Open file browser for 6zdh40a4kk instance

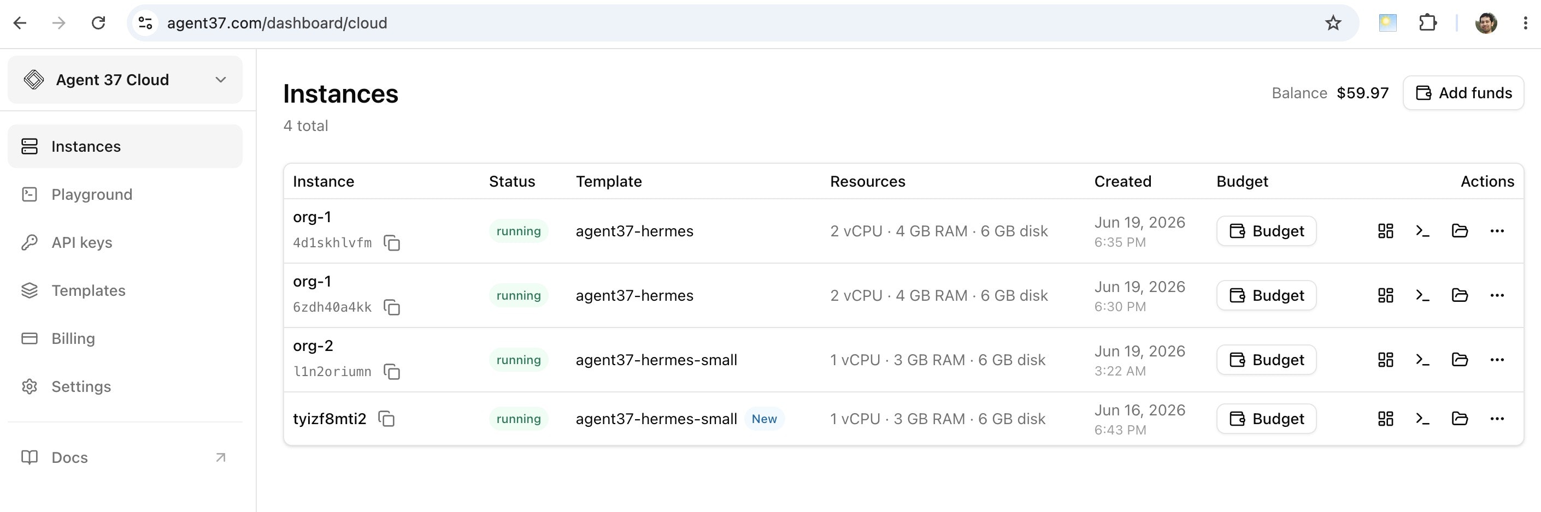[1460, 295]
